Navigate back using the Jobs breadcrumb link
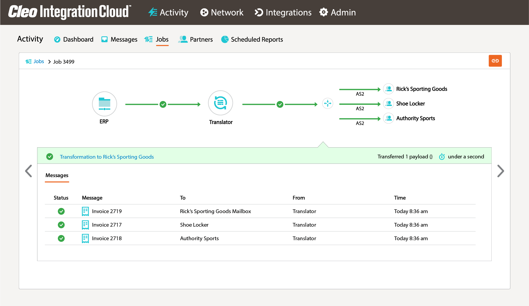Screen dimensions: 529x306 tap(39, 61)
